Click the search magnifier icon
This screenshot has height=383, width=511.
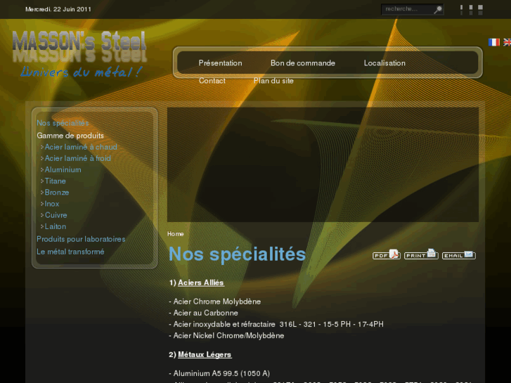(438, 9)
